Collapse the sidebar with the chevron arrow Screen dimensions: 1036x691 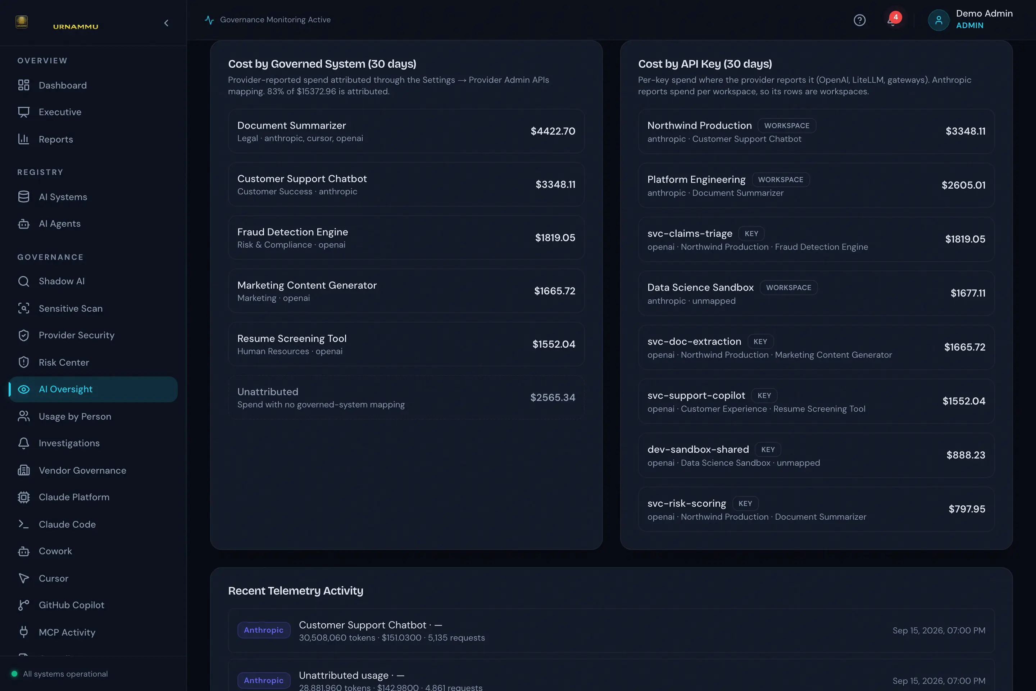pos(166,23)
